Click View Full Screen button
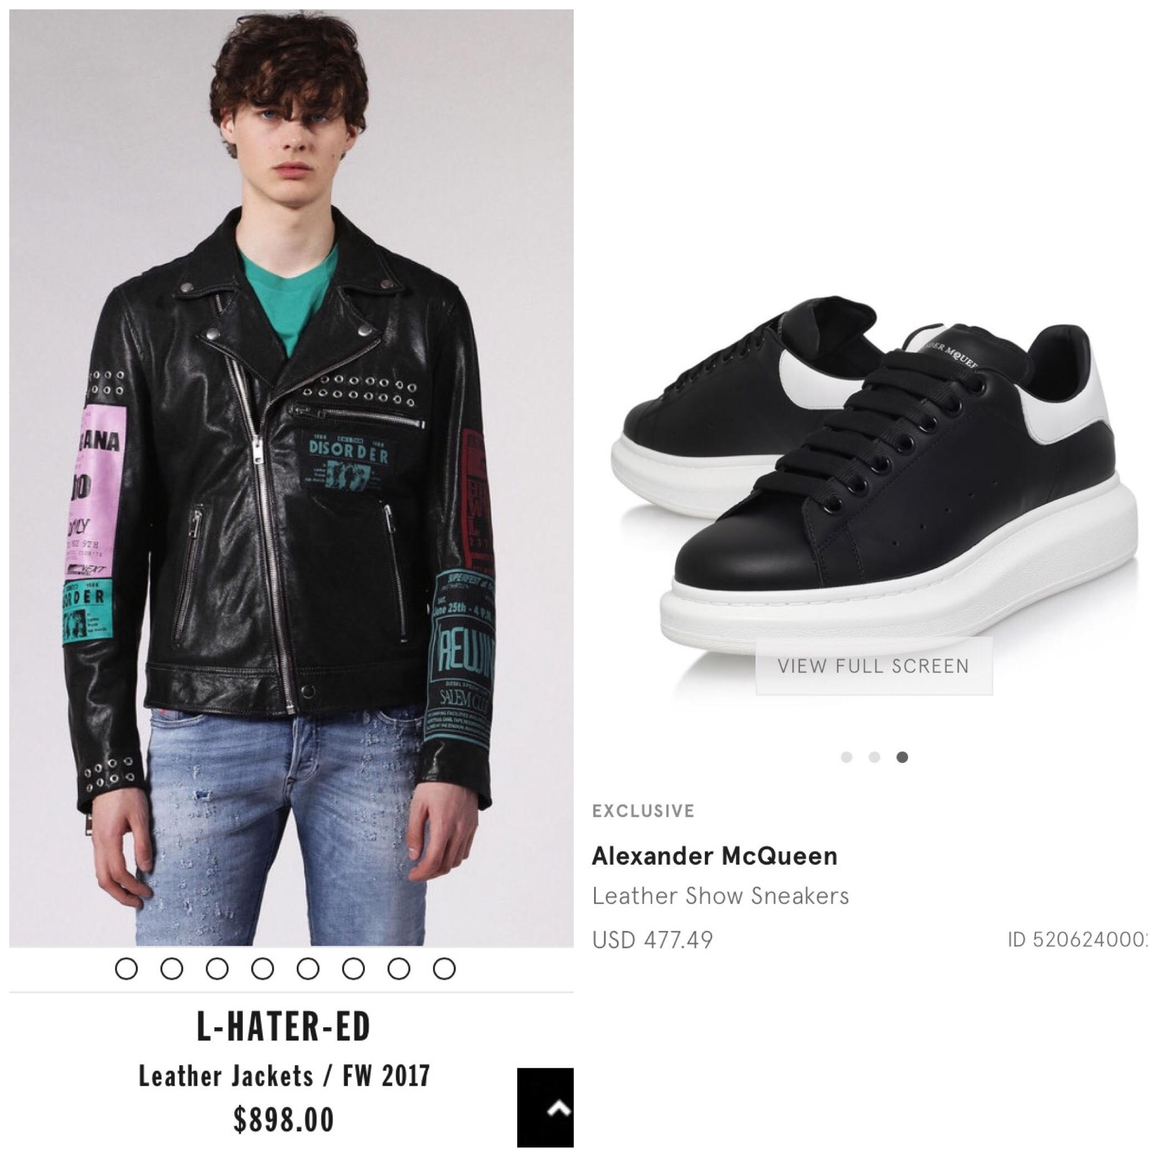 coord(874,666)
